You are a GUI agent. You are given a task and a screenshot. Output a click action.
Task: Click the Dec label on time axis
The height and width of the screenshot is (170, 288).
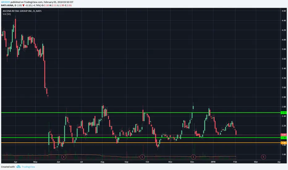click(192, 162)
